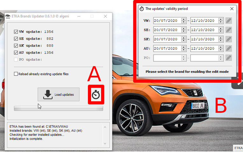
Task: Click the update progress bar
Action: pos(58,108)
